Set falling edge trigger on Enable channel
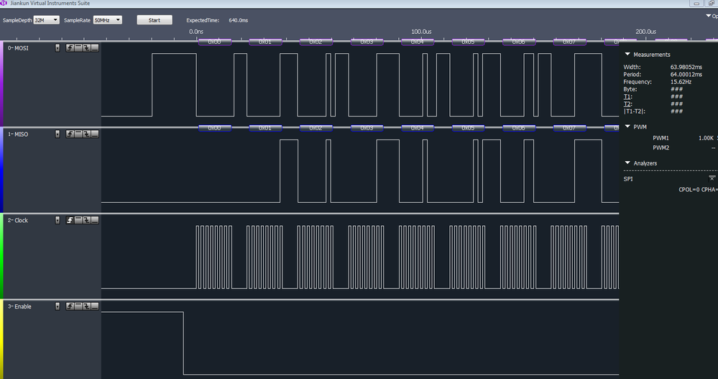718x379 pixels. pos(86,306)
